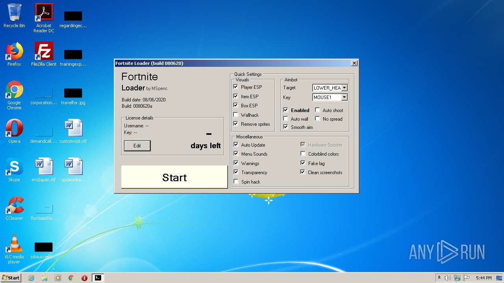The height and width of the screenshot is (283, 504).
Task: Toggle Item ESP checkbox
Action: 236,96
